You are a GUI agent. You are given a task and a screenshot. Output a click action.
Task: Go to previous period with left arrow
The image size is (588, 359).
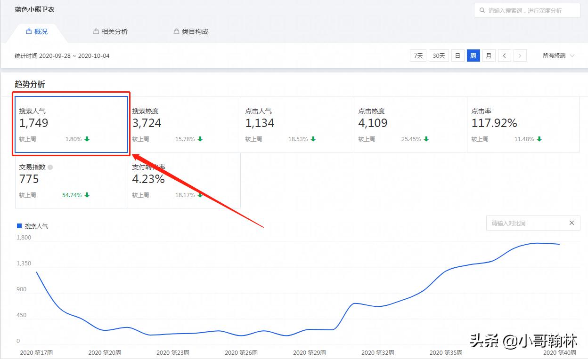pyautogui.click(x=504, y=55)
